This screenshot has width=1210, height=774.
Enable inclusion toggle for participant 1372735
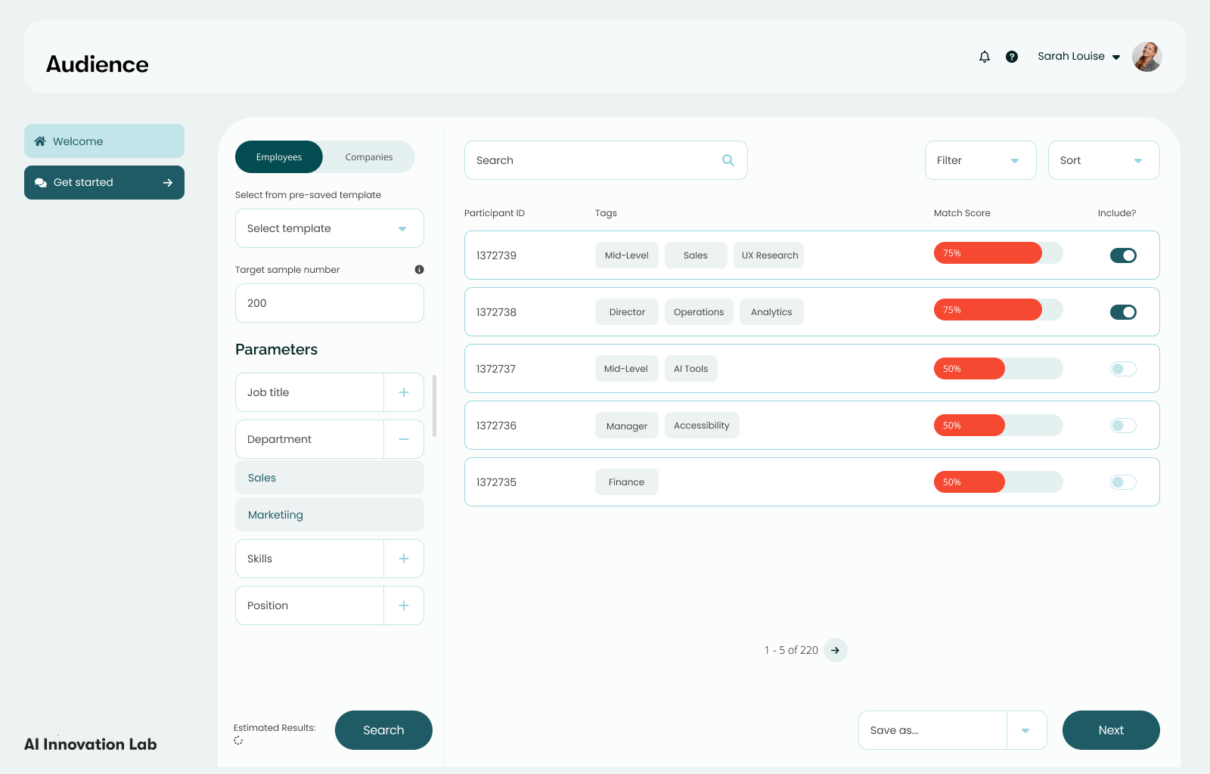[x=1123, y=481]
